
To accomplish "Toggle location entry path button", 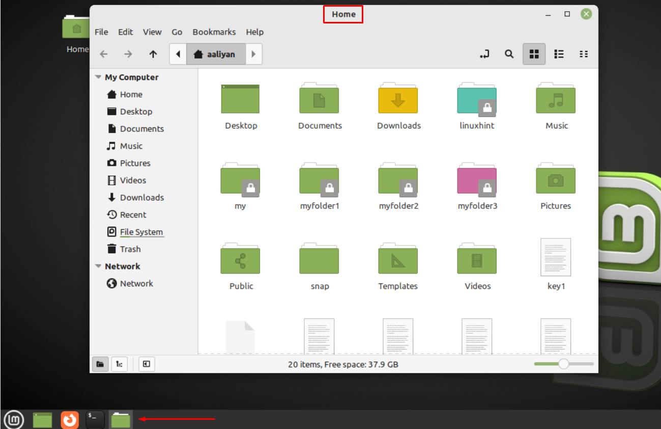I will coord(484,54).
